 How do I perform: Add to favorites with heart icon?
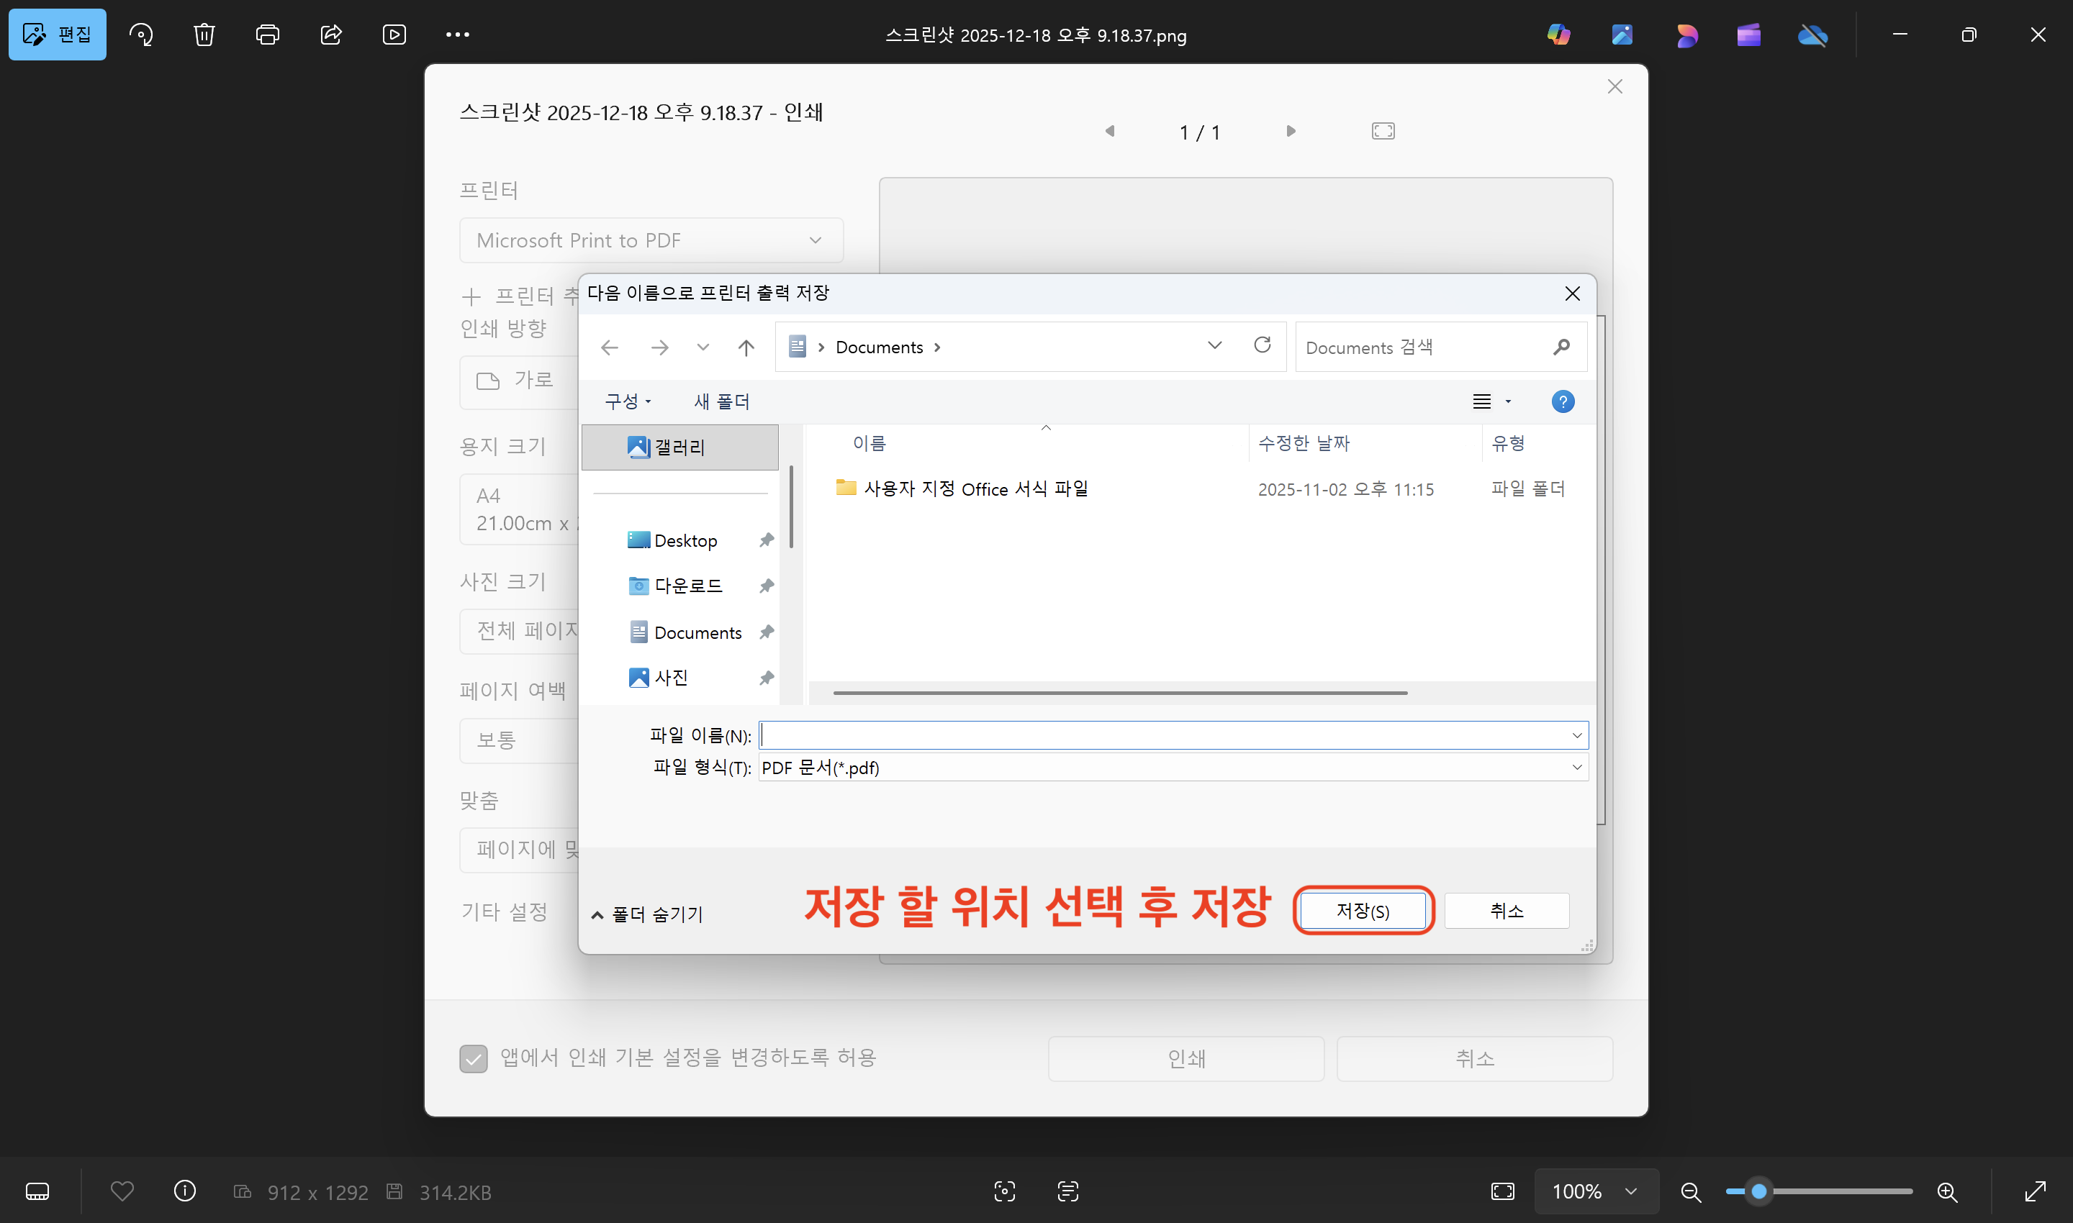pyautogui.click(x=122, y=1191)
